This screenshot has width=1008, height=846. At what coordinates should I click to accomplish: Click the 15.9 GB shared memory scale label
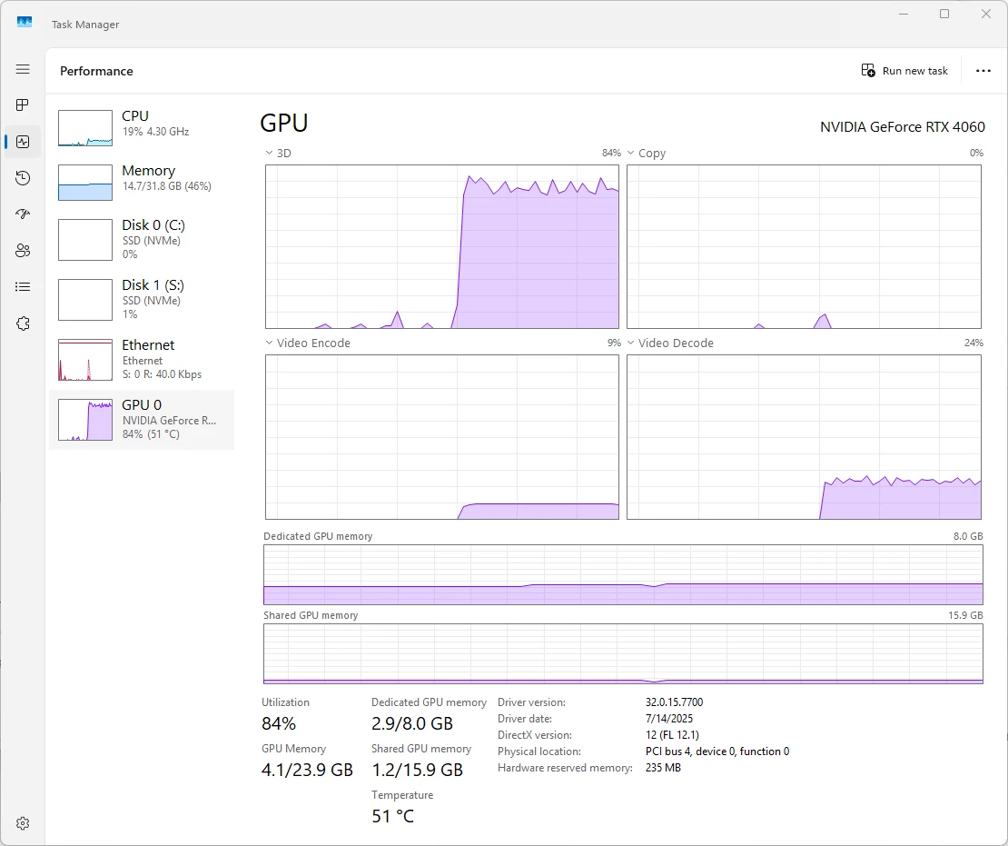click(x=965, y=615)
